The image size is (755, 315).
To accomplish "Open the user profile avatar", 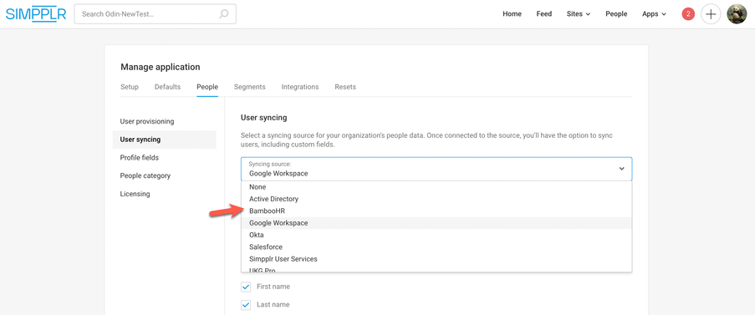I will [x=737, y=14].
